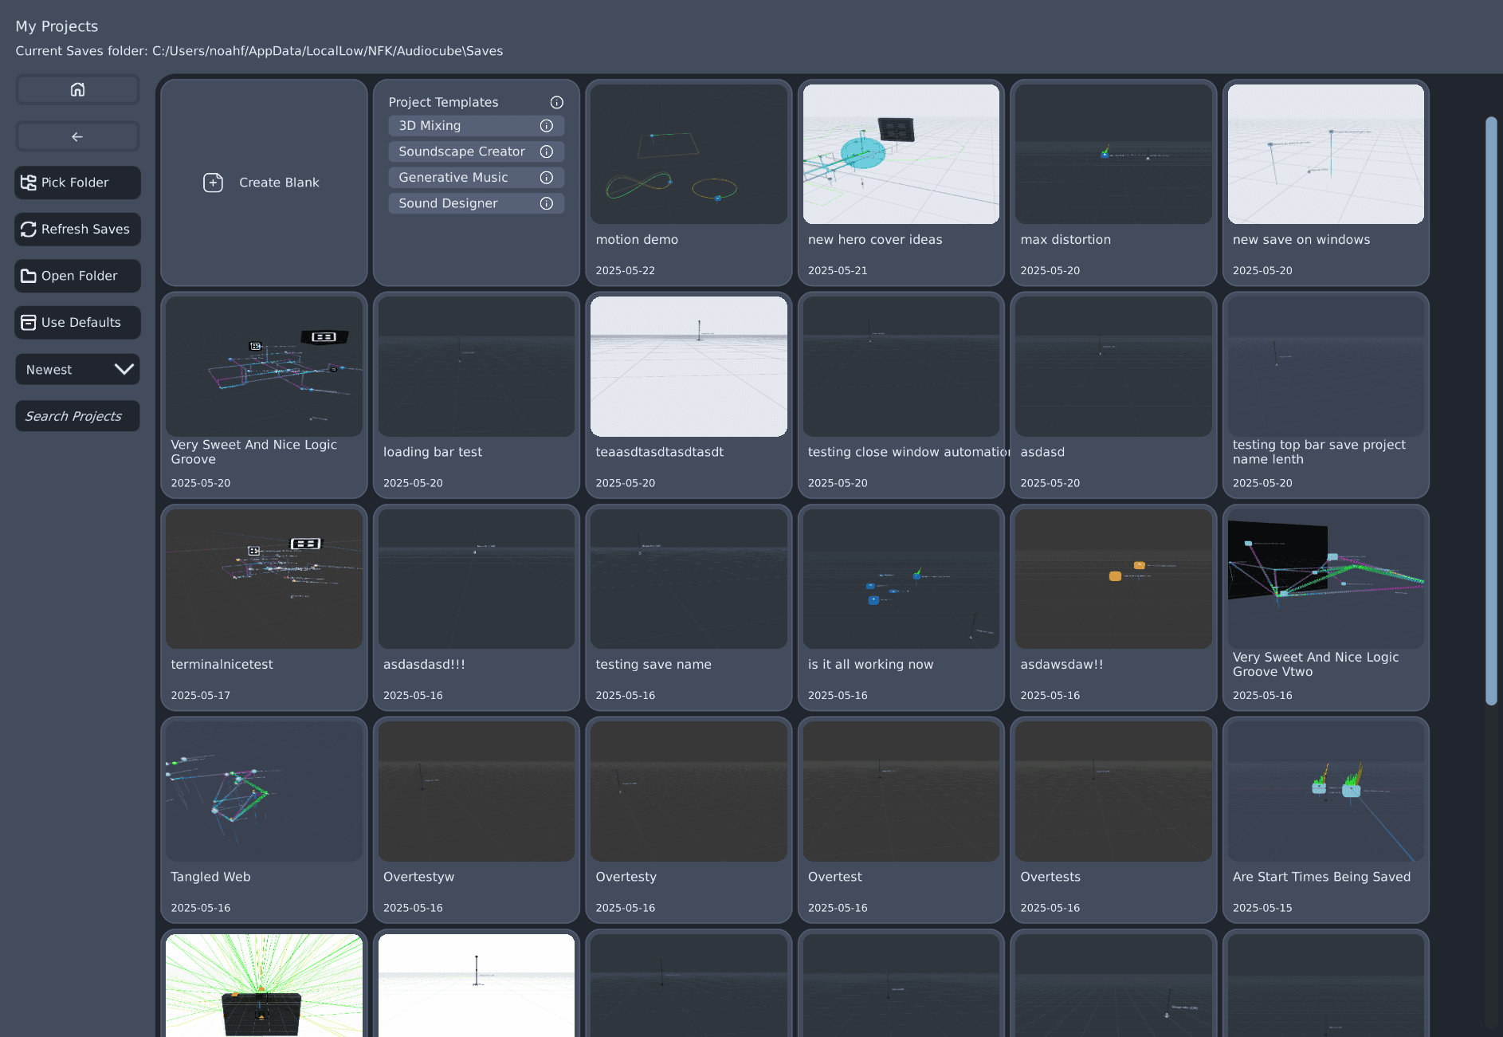Image resolution: width=1503 pixels, height=1037 pixels.
Task: Open the teaasdtasdtasdtasdt project thumbnail
Action: click(689, 367)
